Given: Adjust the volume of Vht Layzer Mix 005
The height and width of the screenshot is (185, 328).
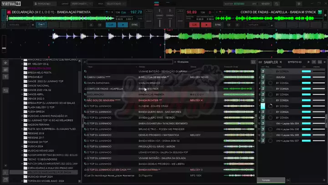Looking at the screenshot, I should pos(319,135).
